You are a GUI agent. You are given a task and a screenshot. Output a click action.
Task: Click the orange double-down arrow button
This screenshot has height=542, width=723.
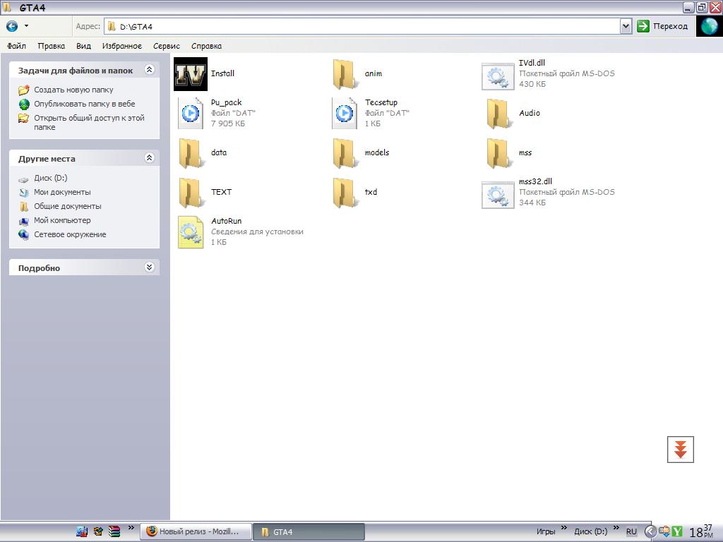coord(680,450)
